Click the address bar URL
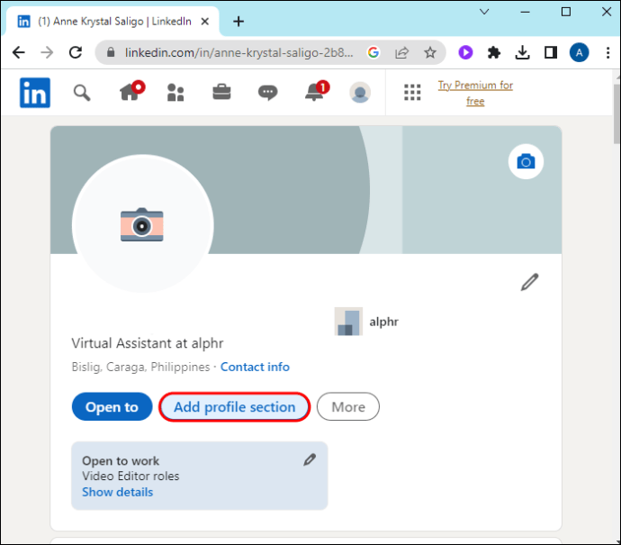The width and height of the screenshot is (621, 545). [238, 52]
